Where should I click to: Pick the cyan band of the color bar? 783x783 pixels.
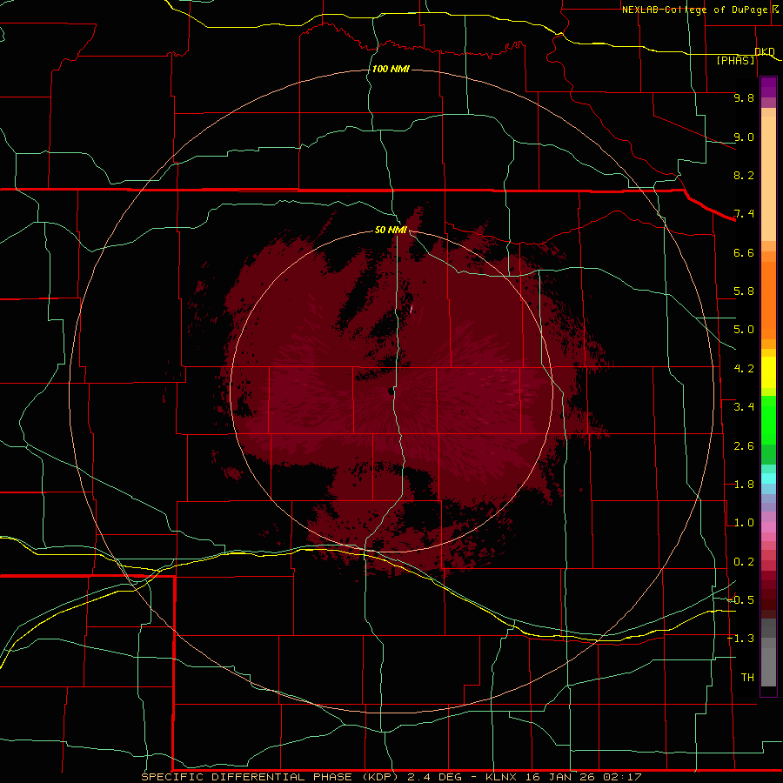[768, 478]
